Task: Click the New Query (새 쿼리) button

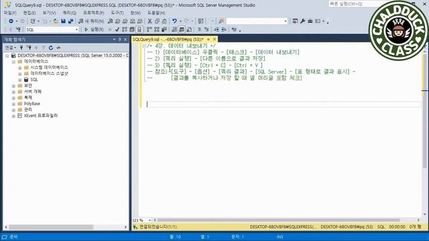Action: point(91,21)
